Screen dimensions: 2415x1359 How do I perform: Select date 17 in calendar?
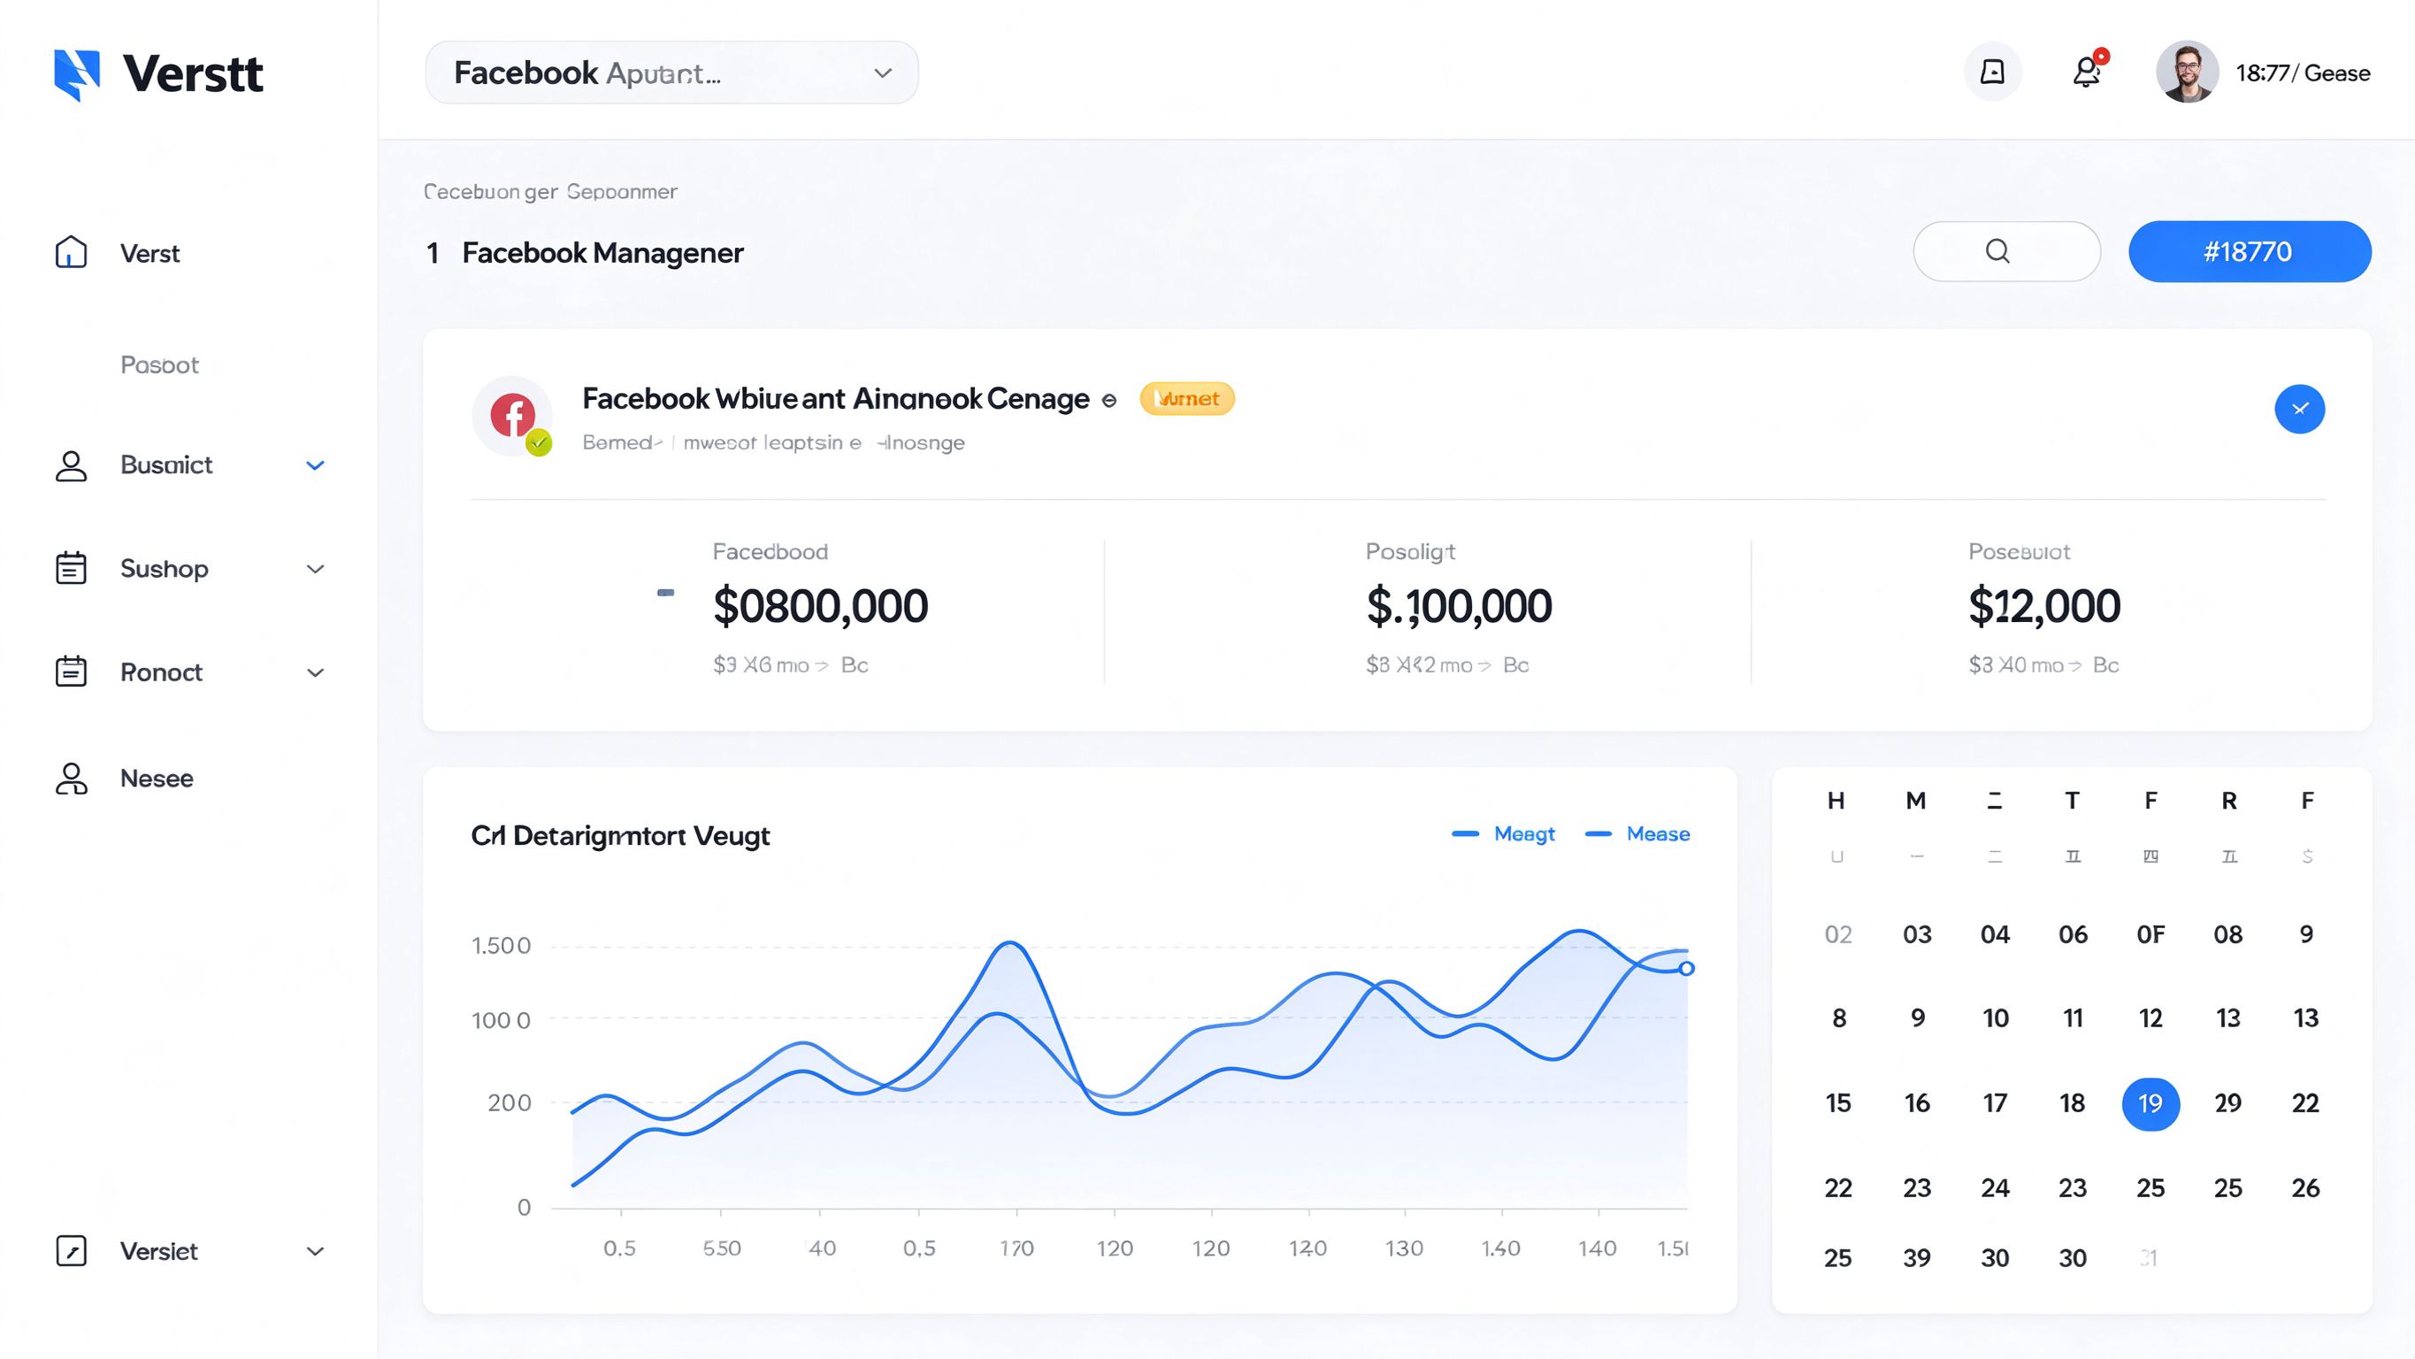click(x=1995, y=1103)
